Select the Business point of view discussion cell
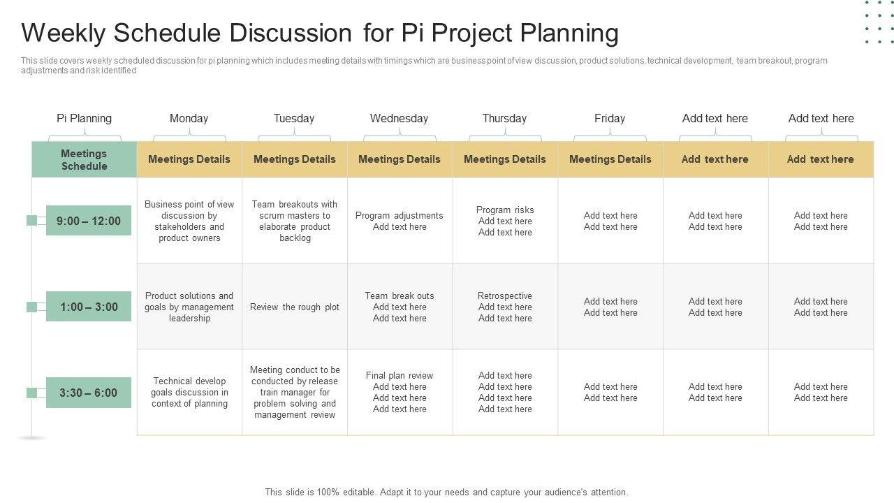This screenshot has width=894, height=503. [x=189, y=221]
